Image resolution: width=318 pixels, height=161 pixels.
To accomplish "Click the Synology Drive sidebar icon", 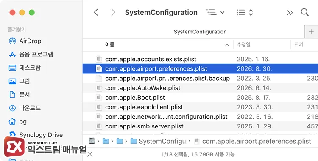I will (12, 134).
